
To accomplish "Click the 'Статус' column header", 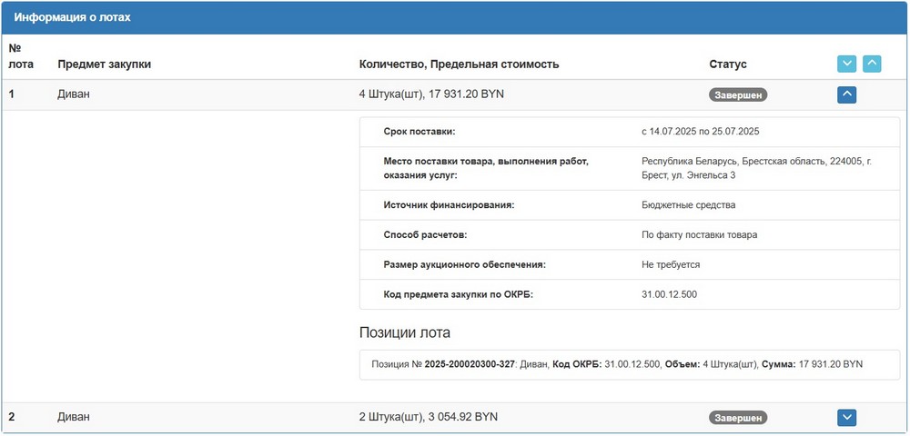I will pos(727,64).
